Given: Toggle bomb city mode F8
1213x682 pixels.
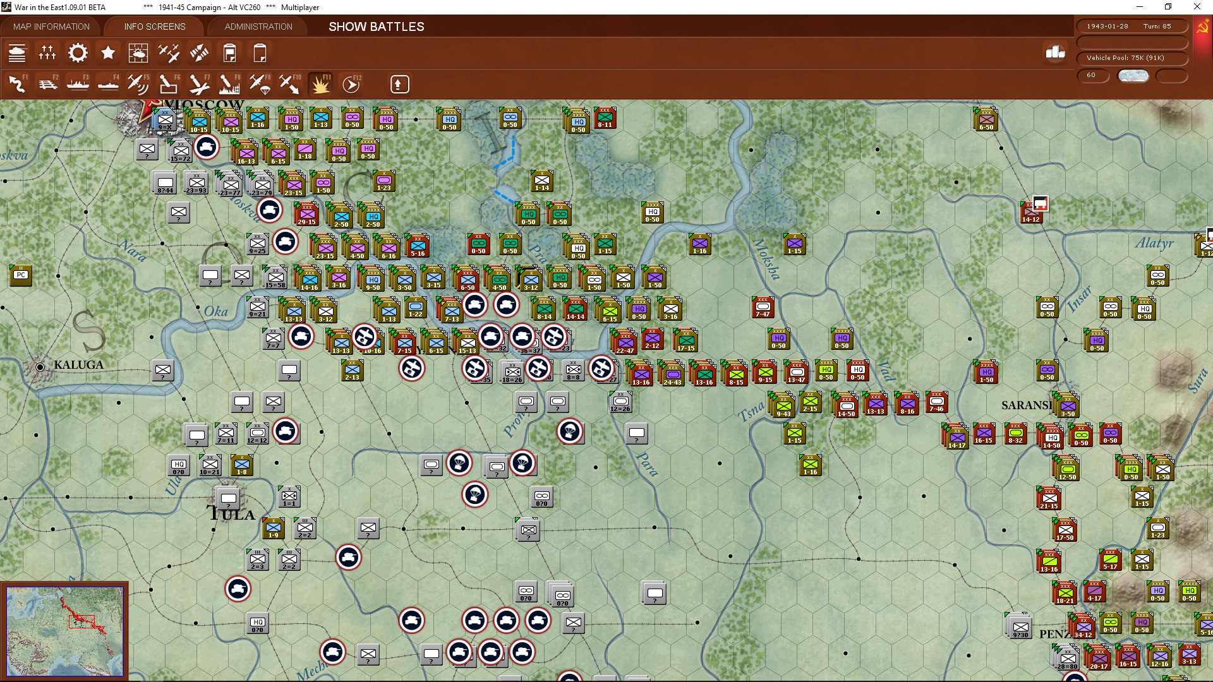Looking at the screenshot, I should pos(229,84).
